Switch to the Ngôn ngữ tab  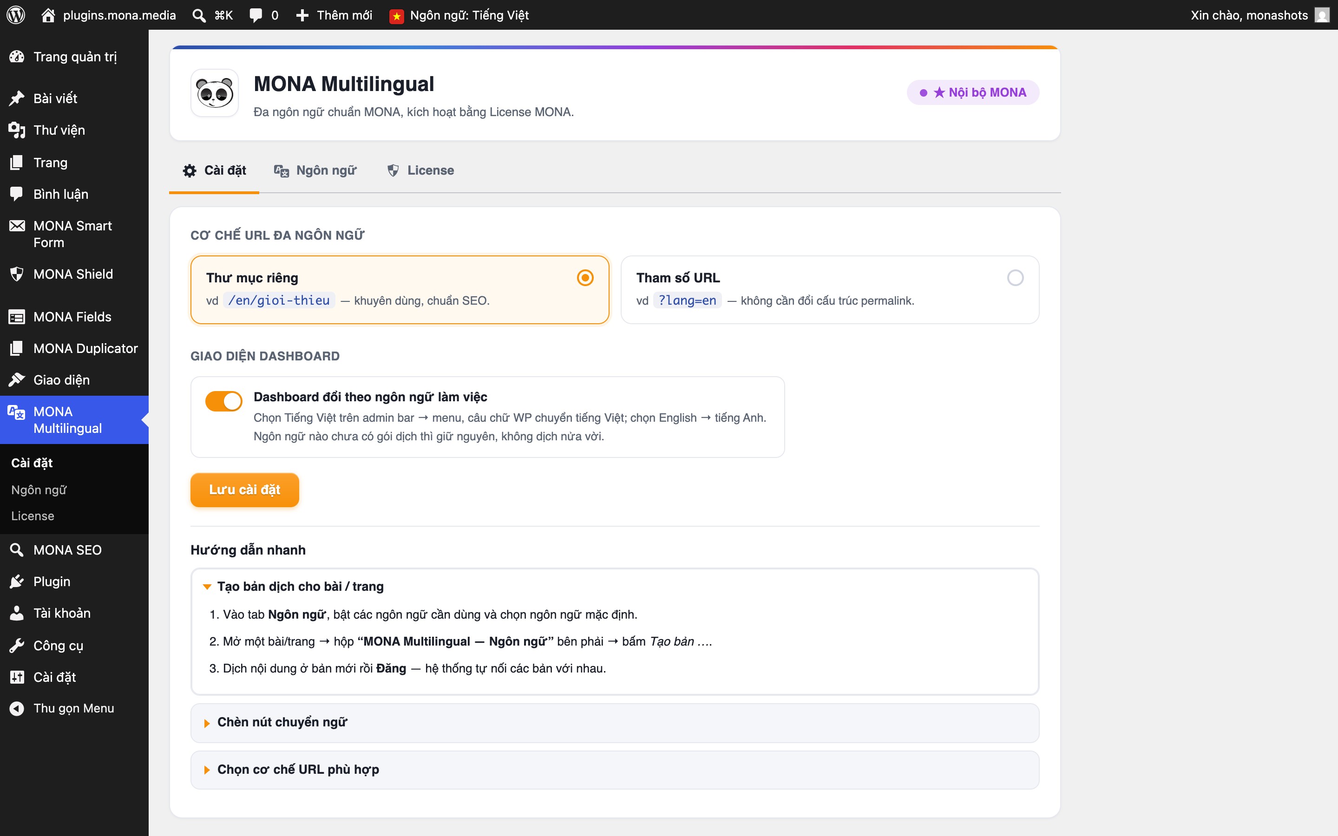pos(316,170)
